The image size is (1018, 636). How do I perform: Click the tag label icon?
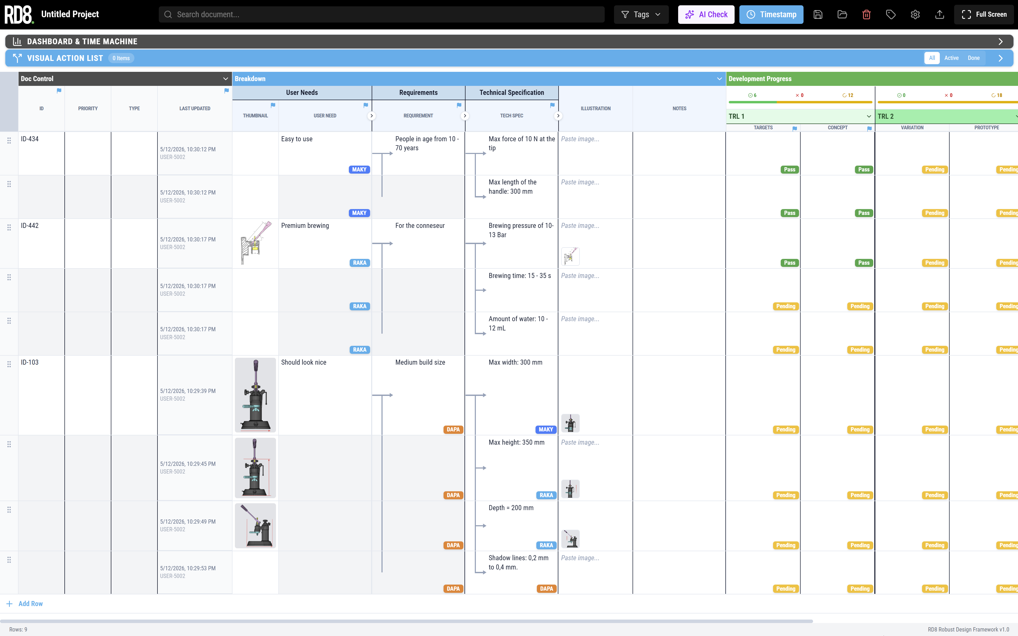(x=891, y=14)
